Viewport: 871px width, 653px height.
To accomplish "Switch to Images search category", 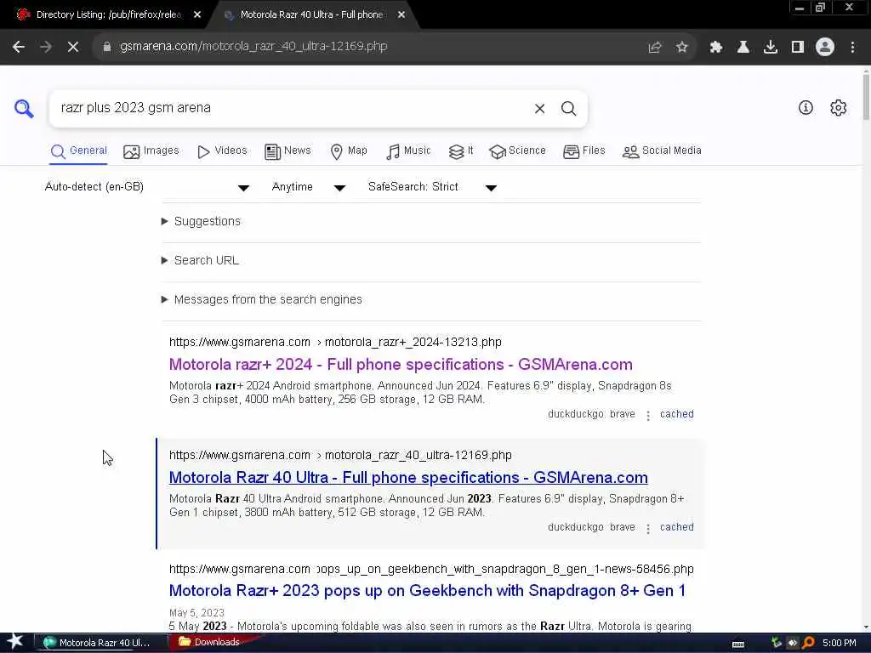I will 151,151.
